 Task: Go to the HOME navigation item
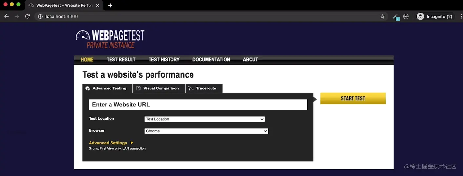[x=87, y=60]
